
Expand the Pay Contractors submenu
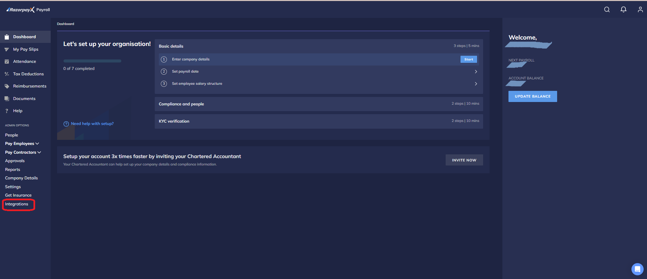click(x=23, y=152)
